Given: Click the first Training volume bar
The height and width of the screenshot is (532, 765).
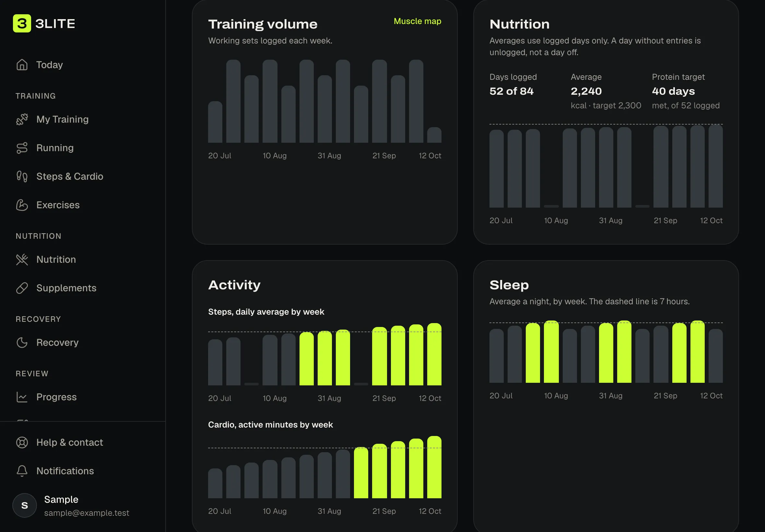Looking at the screenshot, I should coord(215,122).
